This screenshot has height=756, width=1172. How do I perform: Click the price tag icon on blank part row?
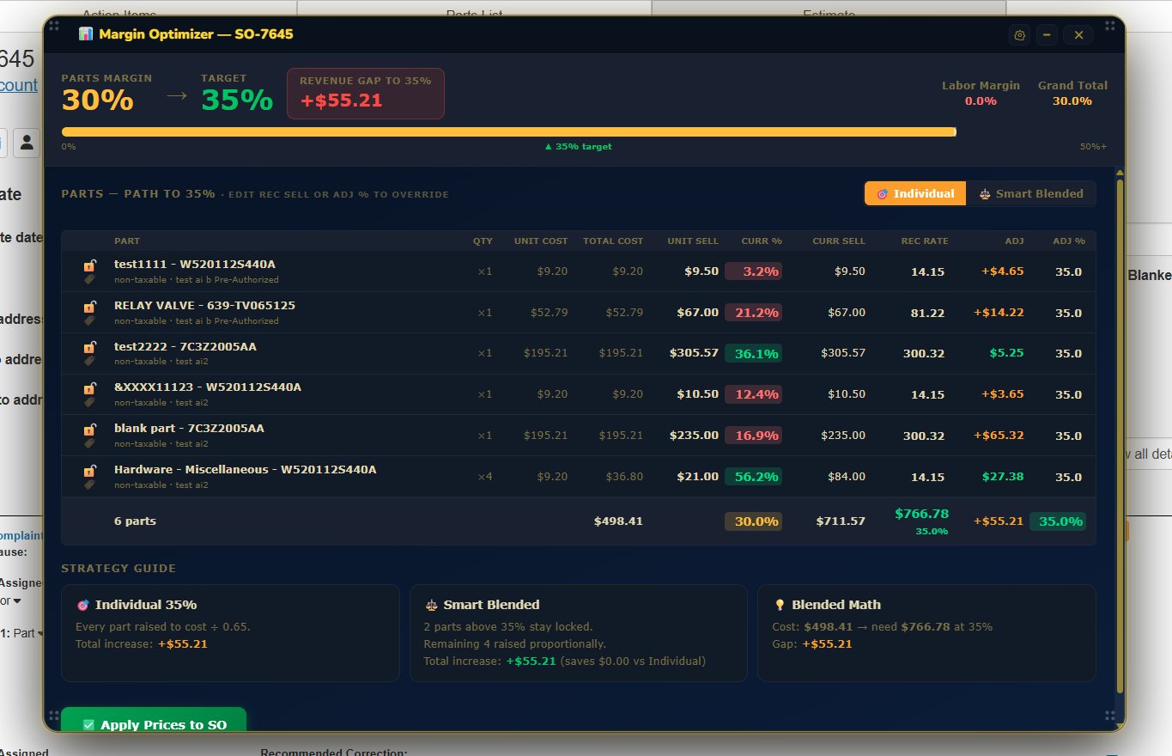pos(89,443)
